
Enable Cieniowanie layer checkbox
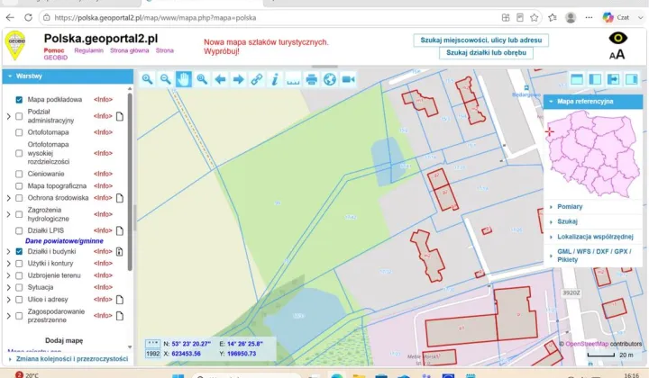(19, 174)
